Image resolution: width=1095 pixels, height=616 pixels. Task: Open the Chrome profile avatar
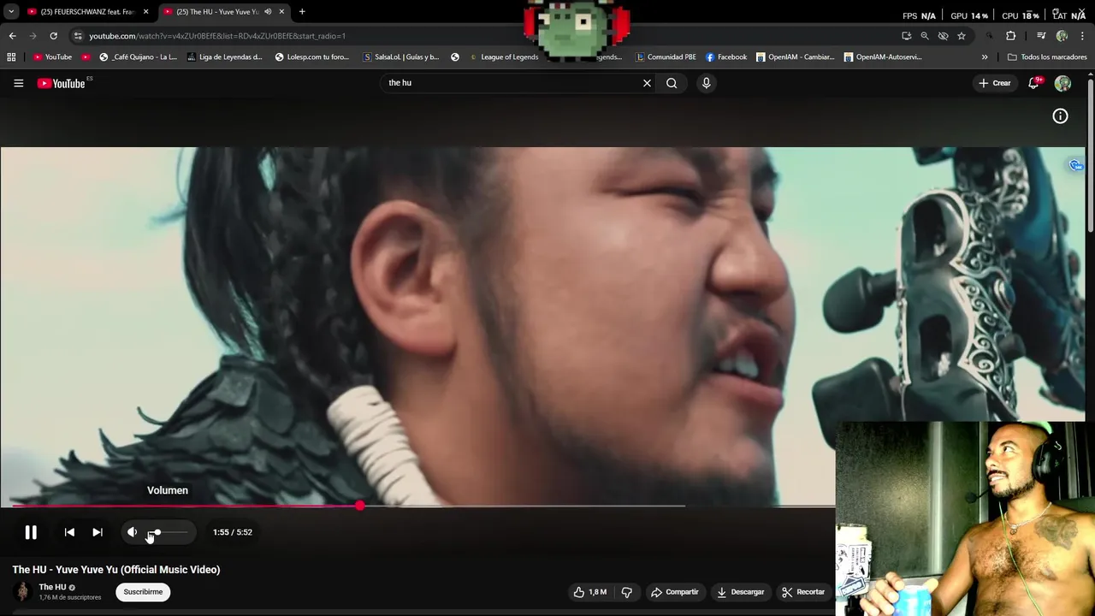tap(1062, 36)
